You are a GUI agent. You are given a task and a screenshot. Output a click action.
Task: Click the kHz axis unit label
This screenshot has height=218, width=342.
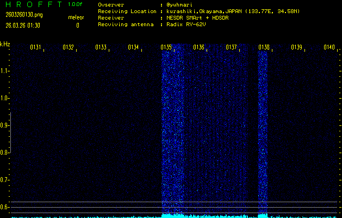(5, 44)
